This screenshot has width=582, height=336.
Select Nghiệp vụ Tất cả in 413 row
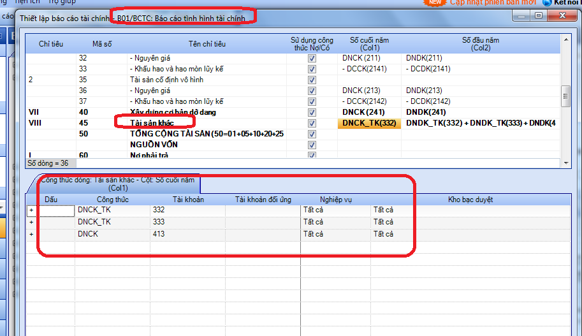[335, 234]
